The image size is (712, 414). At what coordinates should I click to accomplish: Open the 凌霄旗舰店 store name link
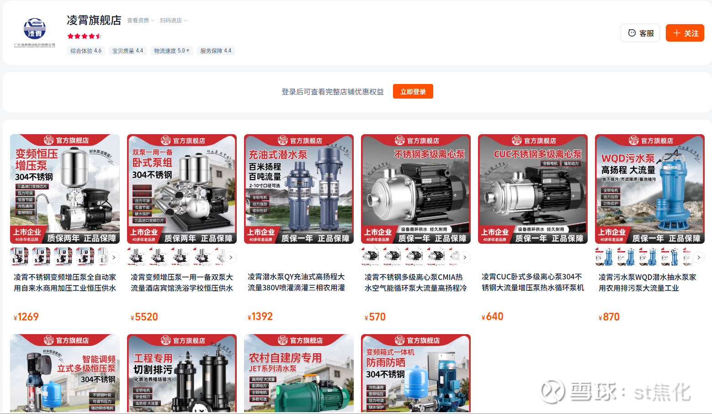pos(94,20)
